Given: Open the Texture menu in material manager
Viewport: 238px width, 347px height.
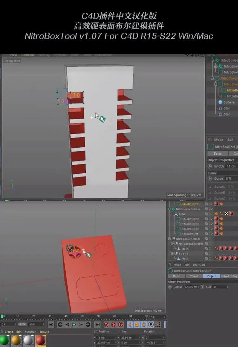Looking at the screenshot, I should coord(44,332).
